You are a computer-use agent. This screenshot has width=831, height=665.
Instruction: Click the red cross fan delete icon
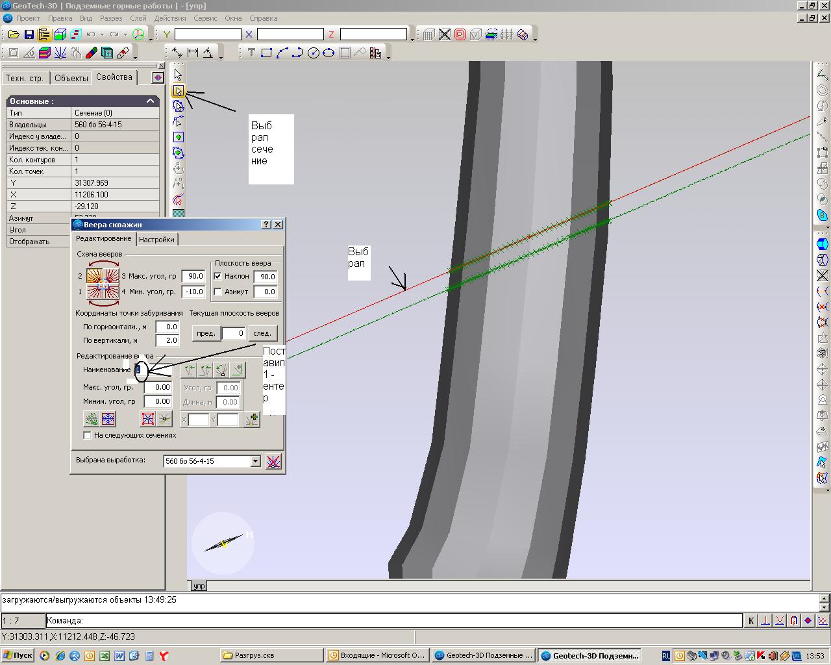coord(148,419)
